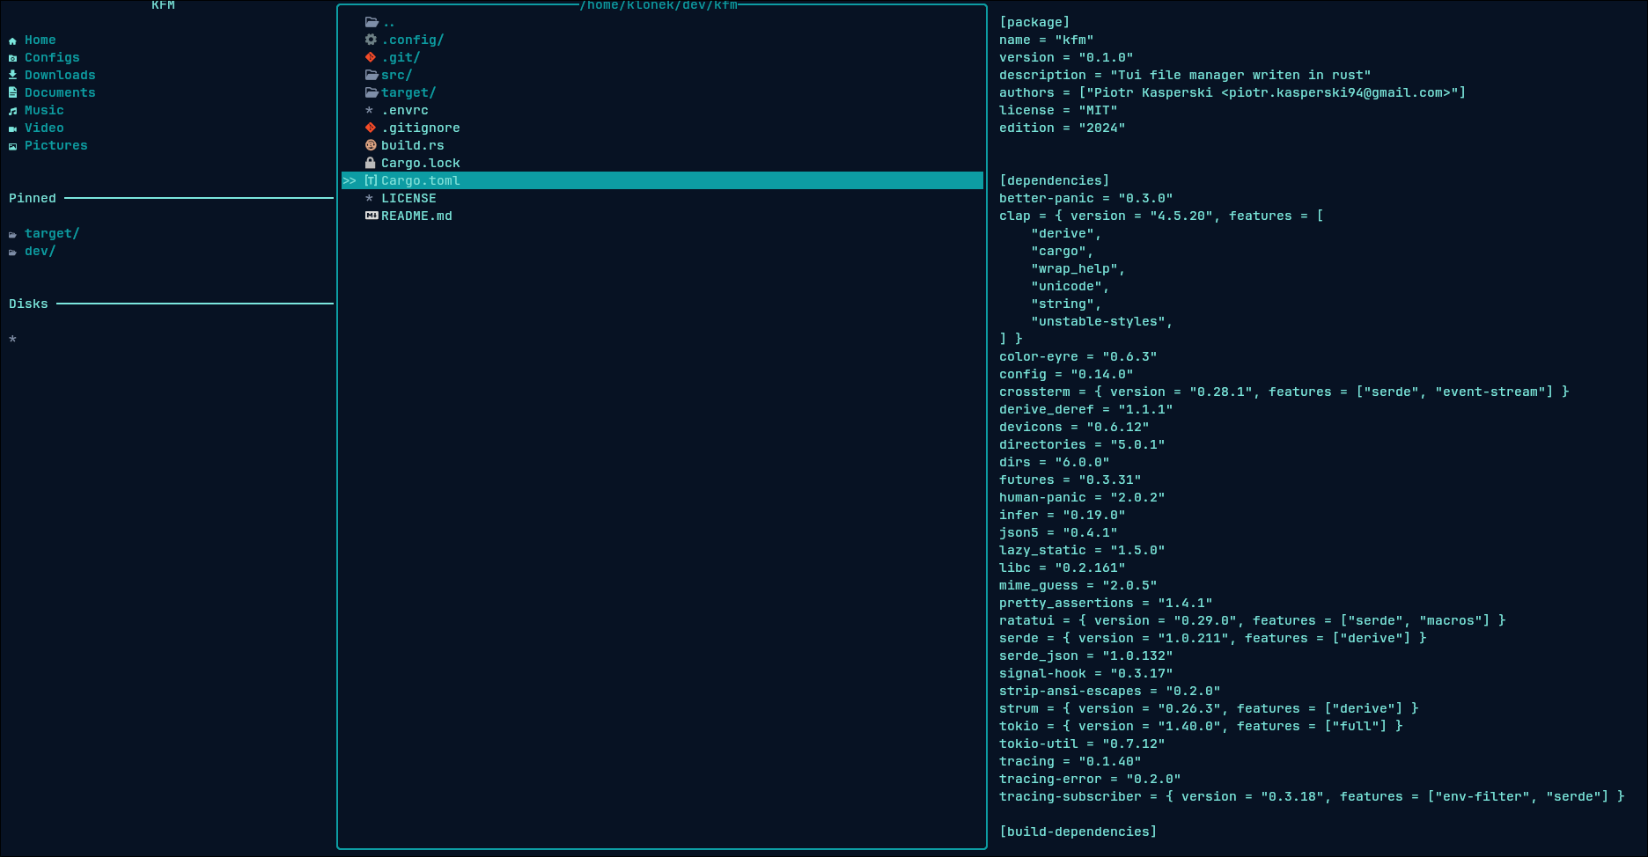Go to Configs bookmark
The height and width of the screenshot is (857, 1648).
(x=52, y=57)
